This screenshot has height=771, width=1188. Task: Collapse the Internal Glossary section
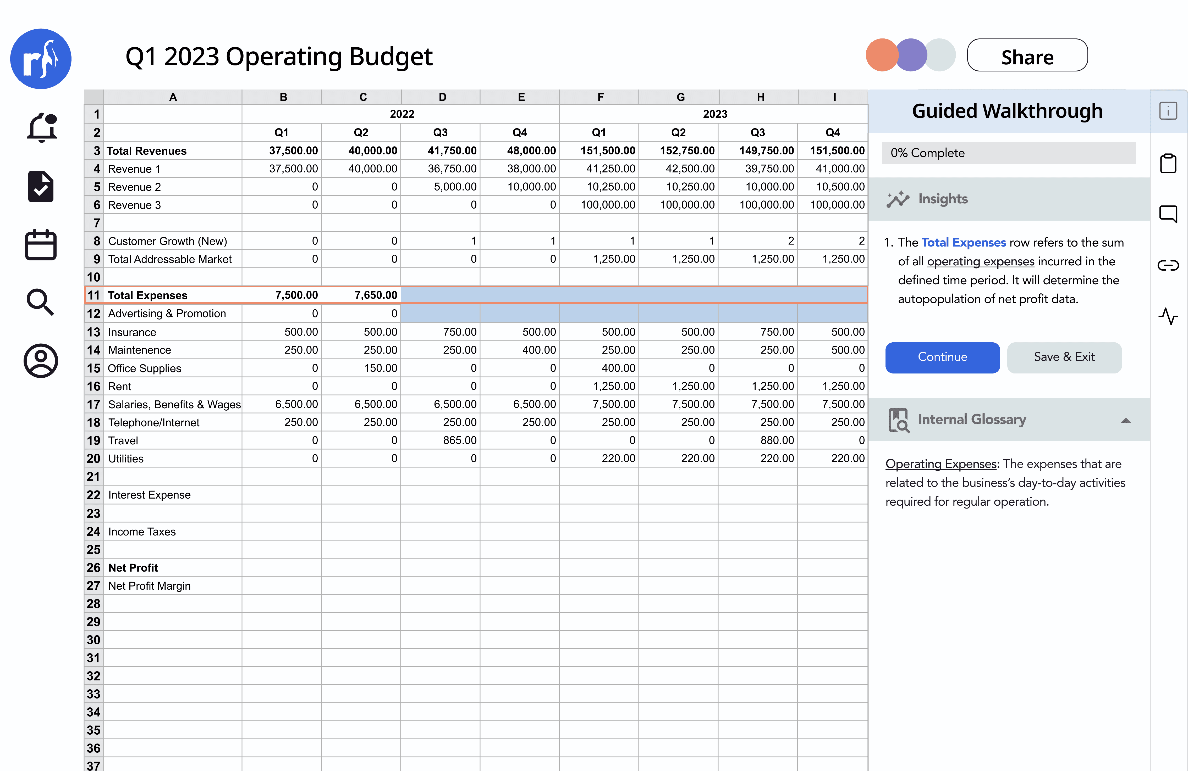(1126, 420)
